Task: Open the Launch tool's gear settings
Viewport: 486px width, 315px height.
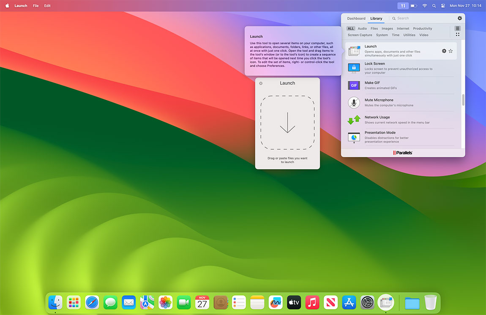Action: 444,51
